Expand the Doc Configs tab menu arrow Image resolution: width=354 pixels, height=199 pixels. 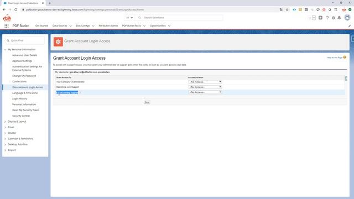tap(93, 26)
